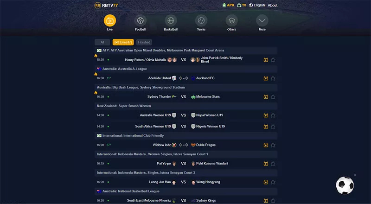Watch stream for Leong Jun Hao match

tap(266, 182)
